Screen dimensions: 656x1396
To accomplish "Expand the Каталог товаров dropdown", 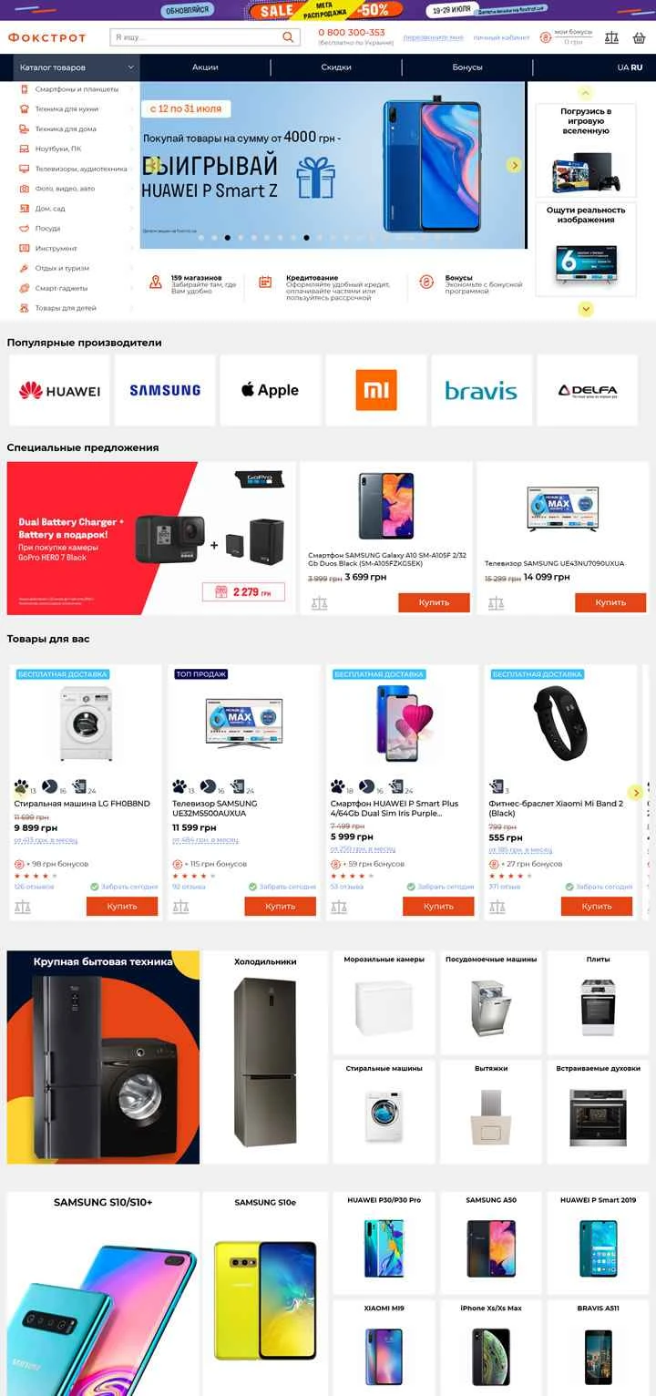I will pos(77,67).
